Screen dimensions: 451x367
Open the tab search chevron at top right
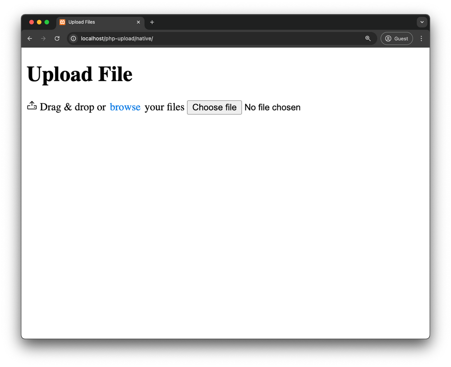pos(422,22)
